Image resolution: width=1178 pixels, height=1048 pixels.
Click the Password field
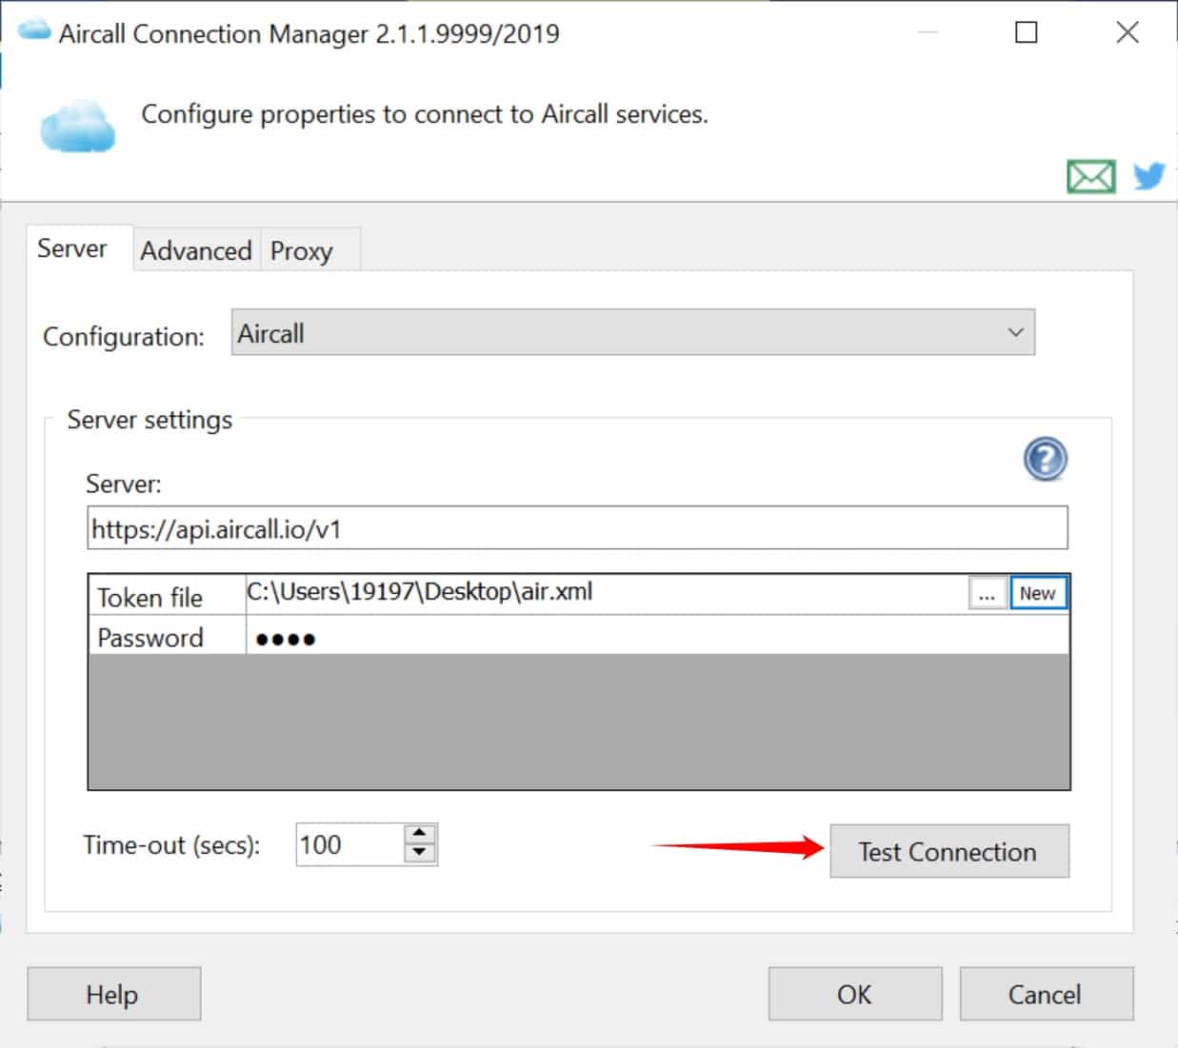click(657, 637)
